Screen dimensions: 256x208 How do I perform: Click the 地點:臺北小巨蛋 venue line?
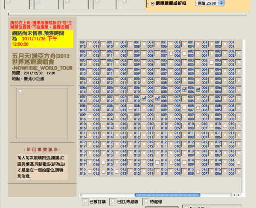[x=28, y=79]
